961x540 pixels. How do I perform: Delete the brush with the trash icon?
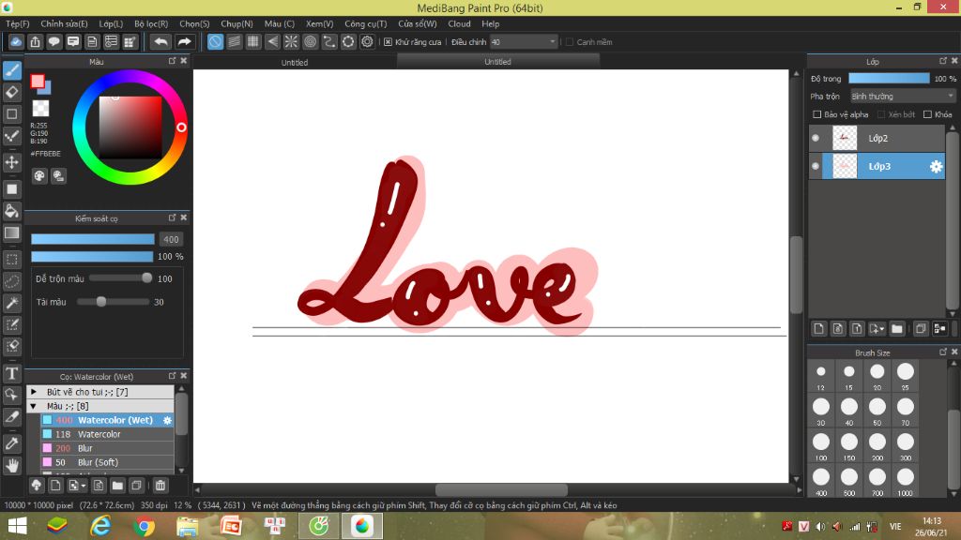pos(160,486)
